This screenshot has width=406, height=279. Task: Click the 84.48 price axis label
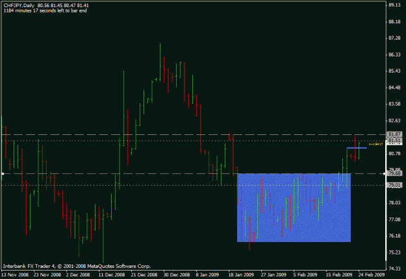(x=394, y=88)
